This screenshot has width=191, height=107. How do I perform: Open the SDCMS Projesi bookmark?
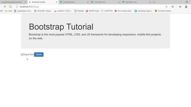tap(93, 11)
